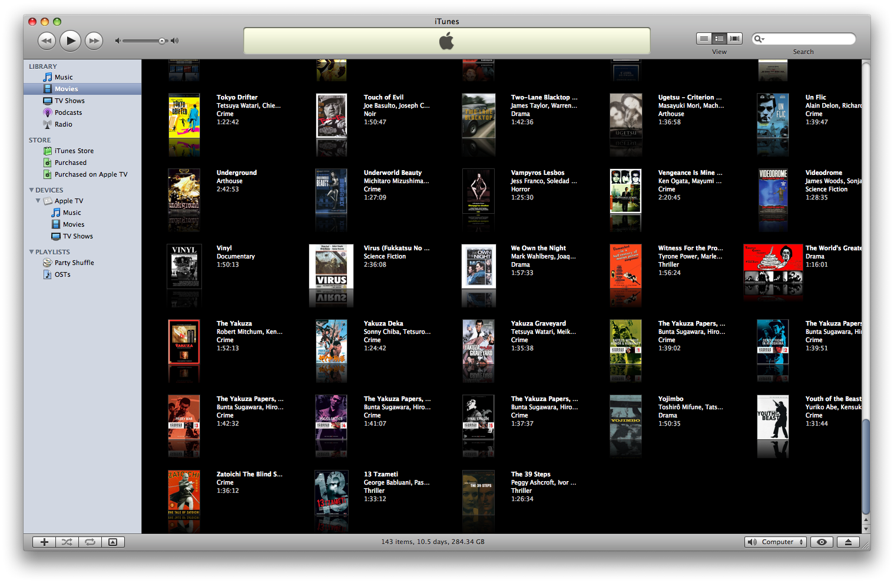Collapse the Devices section
Image resolution: width=894 pixels, height=583 pixels.
(x=31, y=190)
